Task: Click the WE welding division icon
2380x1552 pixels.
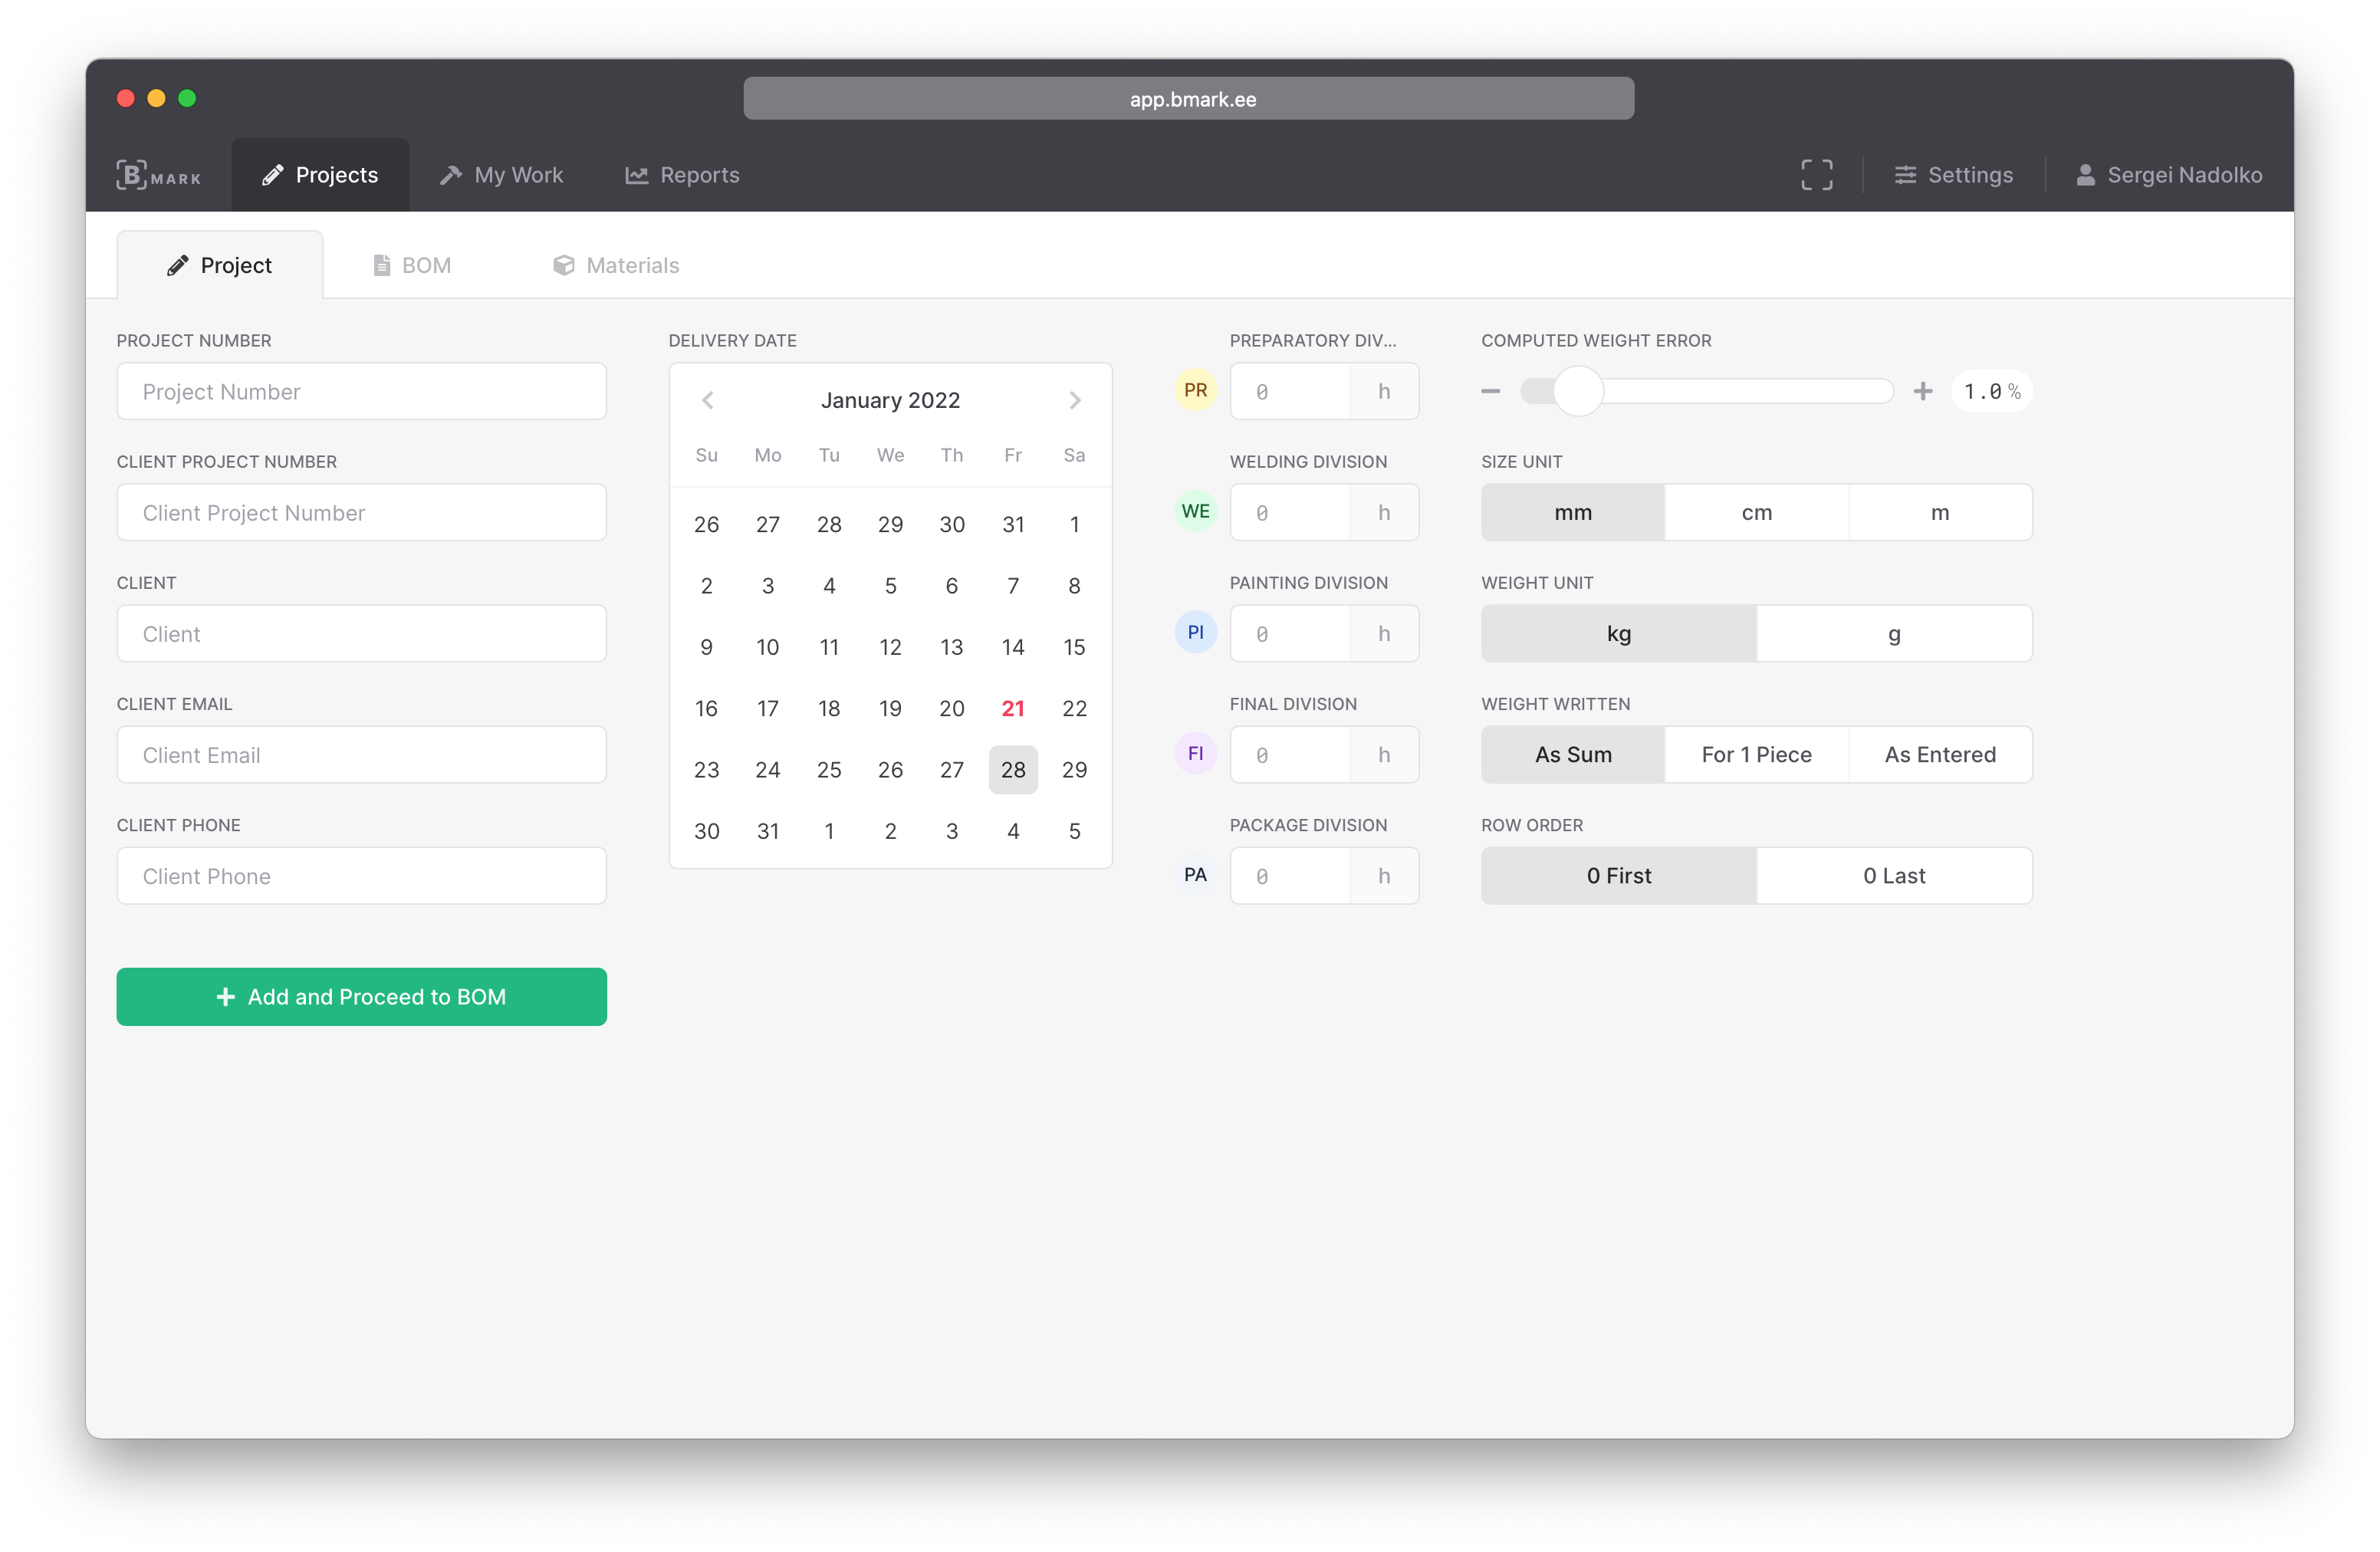Action: point(1194,511)
